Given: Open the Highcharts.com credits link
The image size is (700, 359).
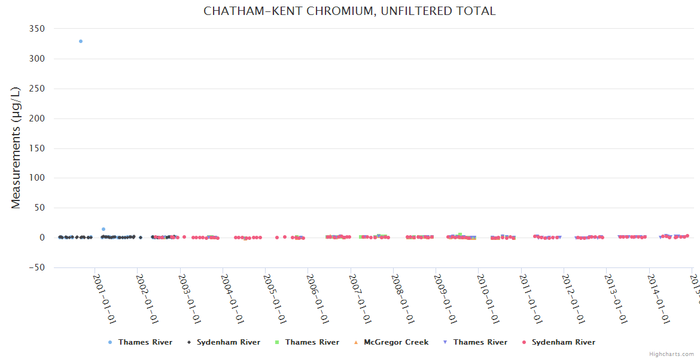Looking at the screenshot, I should [672, 354].
